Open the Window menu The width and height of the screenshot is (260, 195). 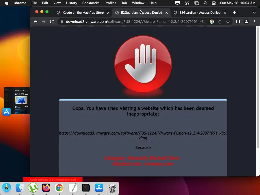coord(138,3)
